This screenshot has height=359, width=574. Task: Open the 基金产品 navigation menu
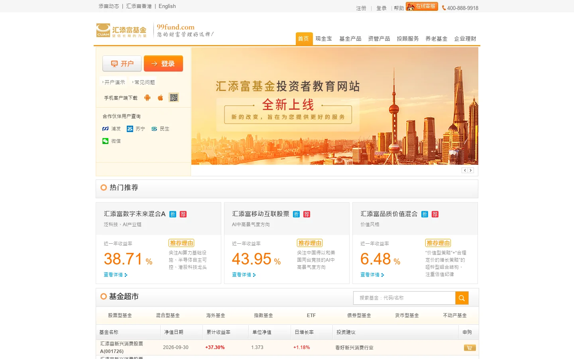point(350,39)
